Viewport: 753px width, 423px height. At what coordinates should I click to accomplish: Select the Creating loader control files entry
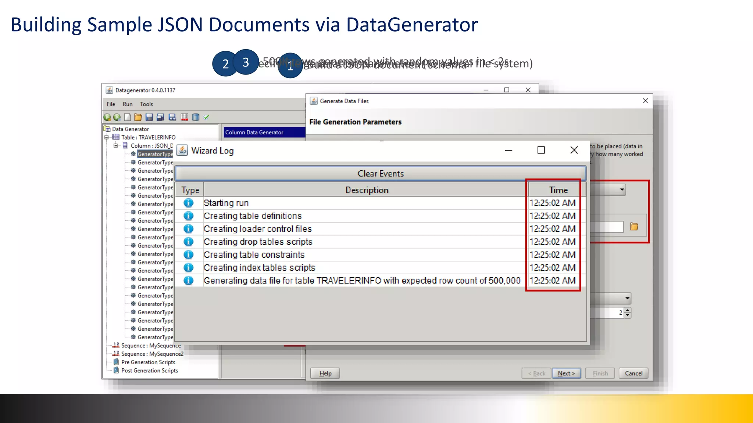tap(381, 229)
